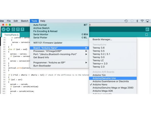Click line number 91 in the gutter
Viewport: 151px width, 113px height.
point(4,68)
